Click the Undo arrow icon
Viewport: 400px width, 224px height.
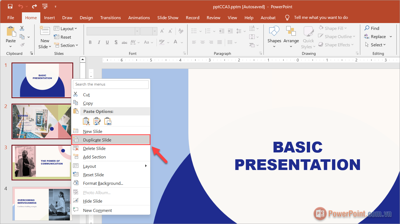tap(21, 6)
